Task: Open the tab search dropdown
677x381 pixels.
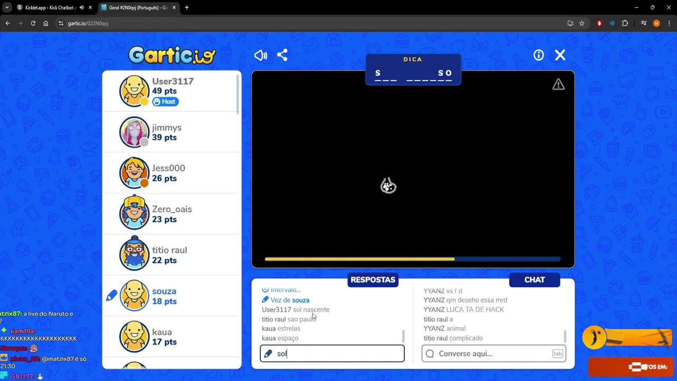Action: coord(7,7)
